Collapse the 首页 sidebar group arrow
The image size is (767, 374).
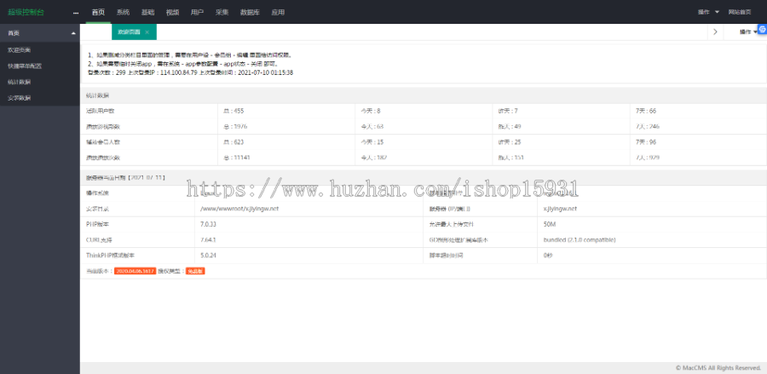(73, 33)
